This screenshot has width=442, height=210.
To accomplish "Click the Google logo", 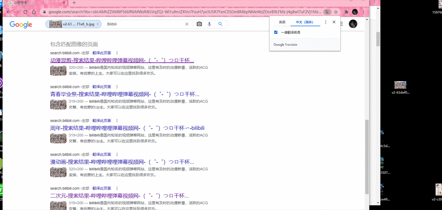I will (20, 25).
